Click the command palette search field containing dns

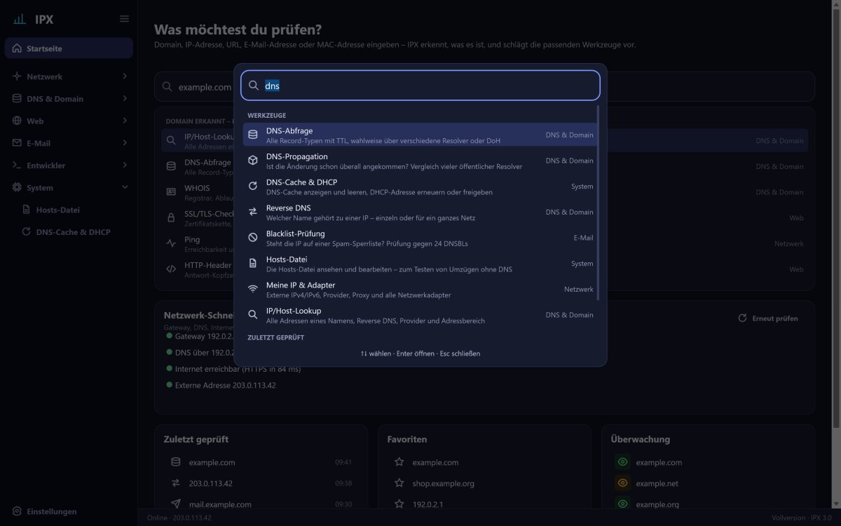(x=420, y=86)
